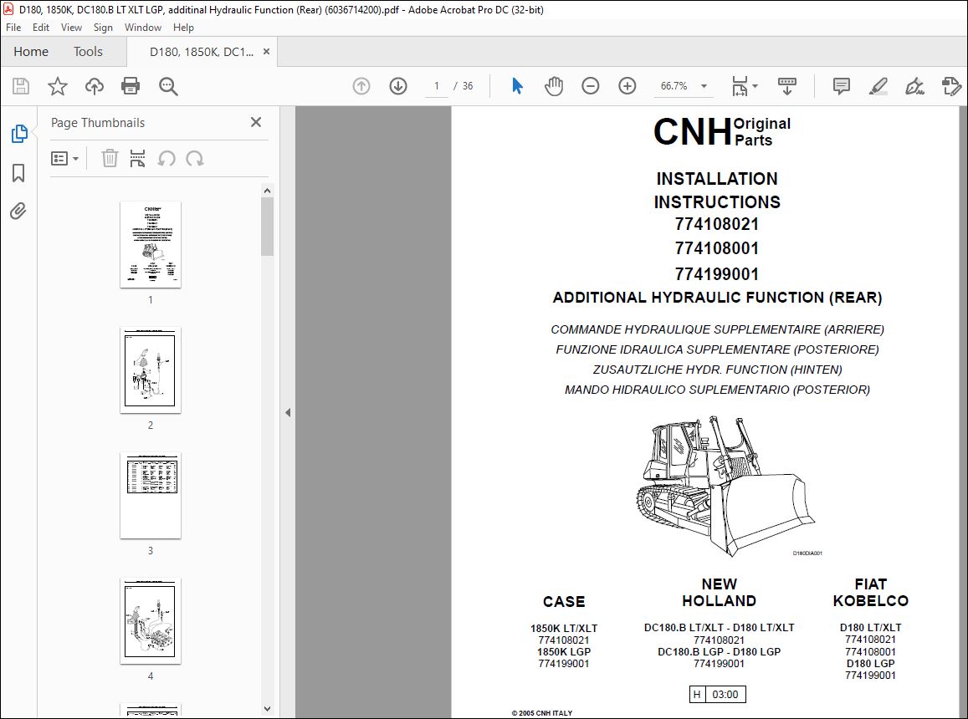
Task: Select page 1 thumbnail
Action: 151,244
